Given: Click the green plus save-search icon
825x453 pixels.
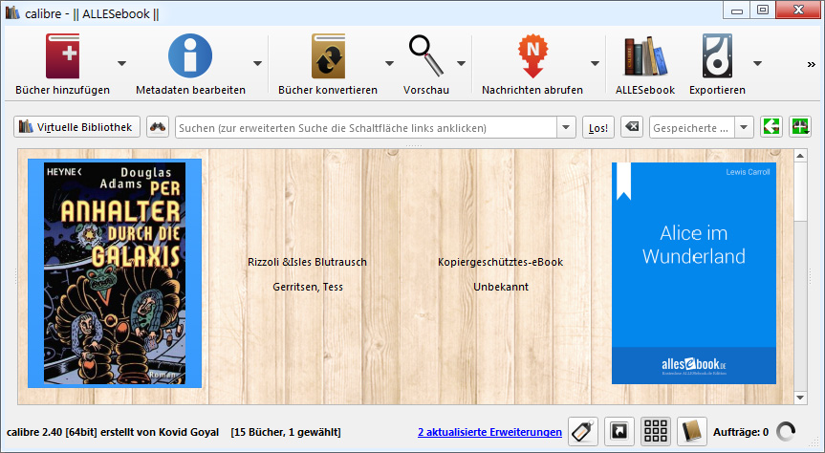Looking at the screenshot, I should [800, 127].
